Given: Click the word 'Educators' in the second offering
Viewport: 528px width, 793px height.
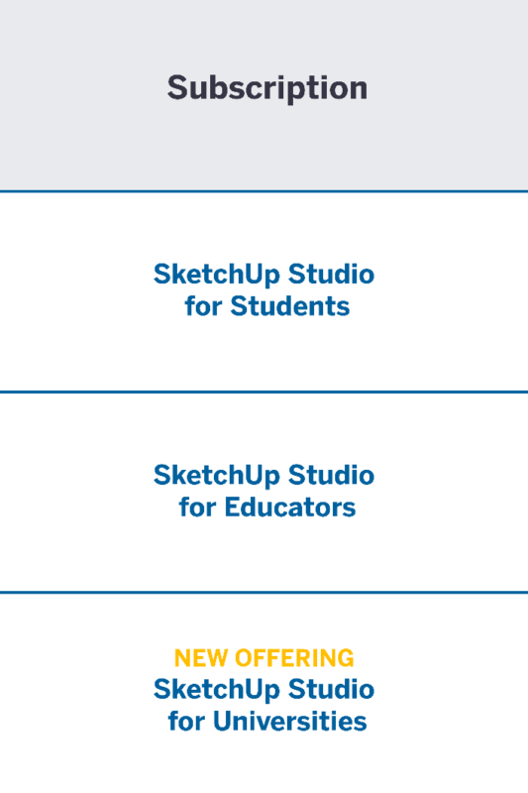Looking at the screenshot, I should pyautogui.click(x=290, y=507).
